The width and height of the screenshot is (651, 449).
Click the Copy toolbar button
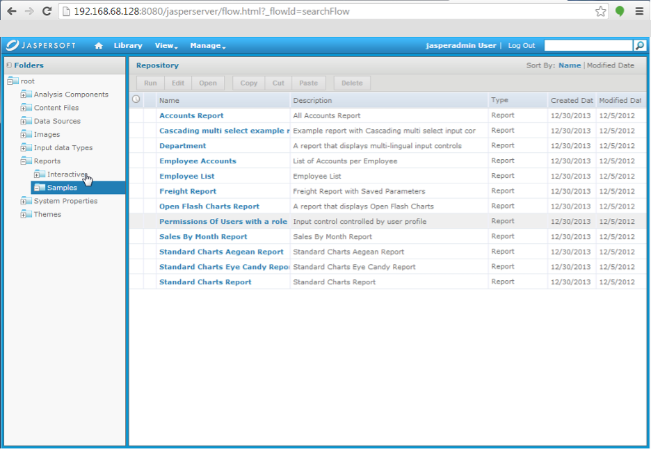(x=249, y=83)
